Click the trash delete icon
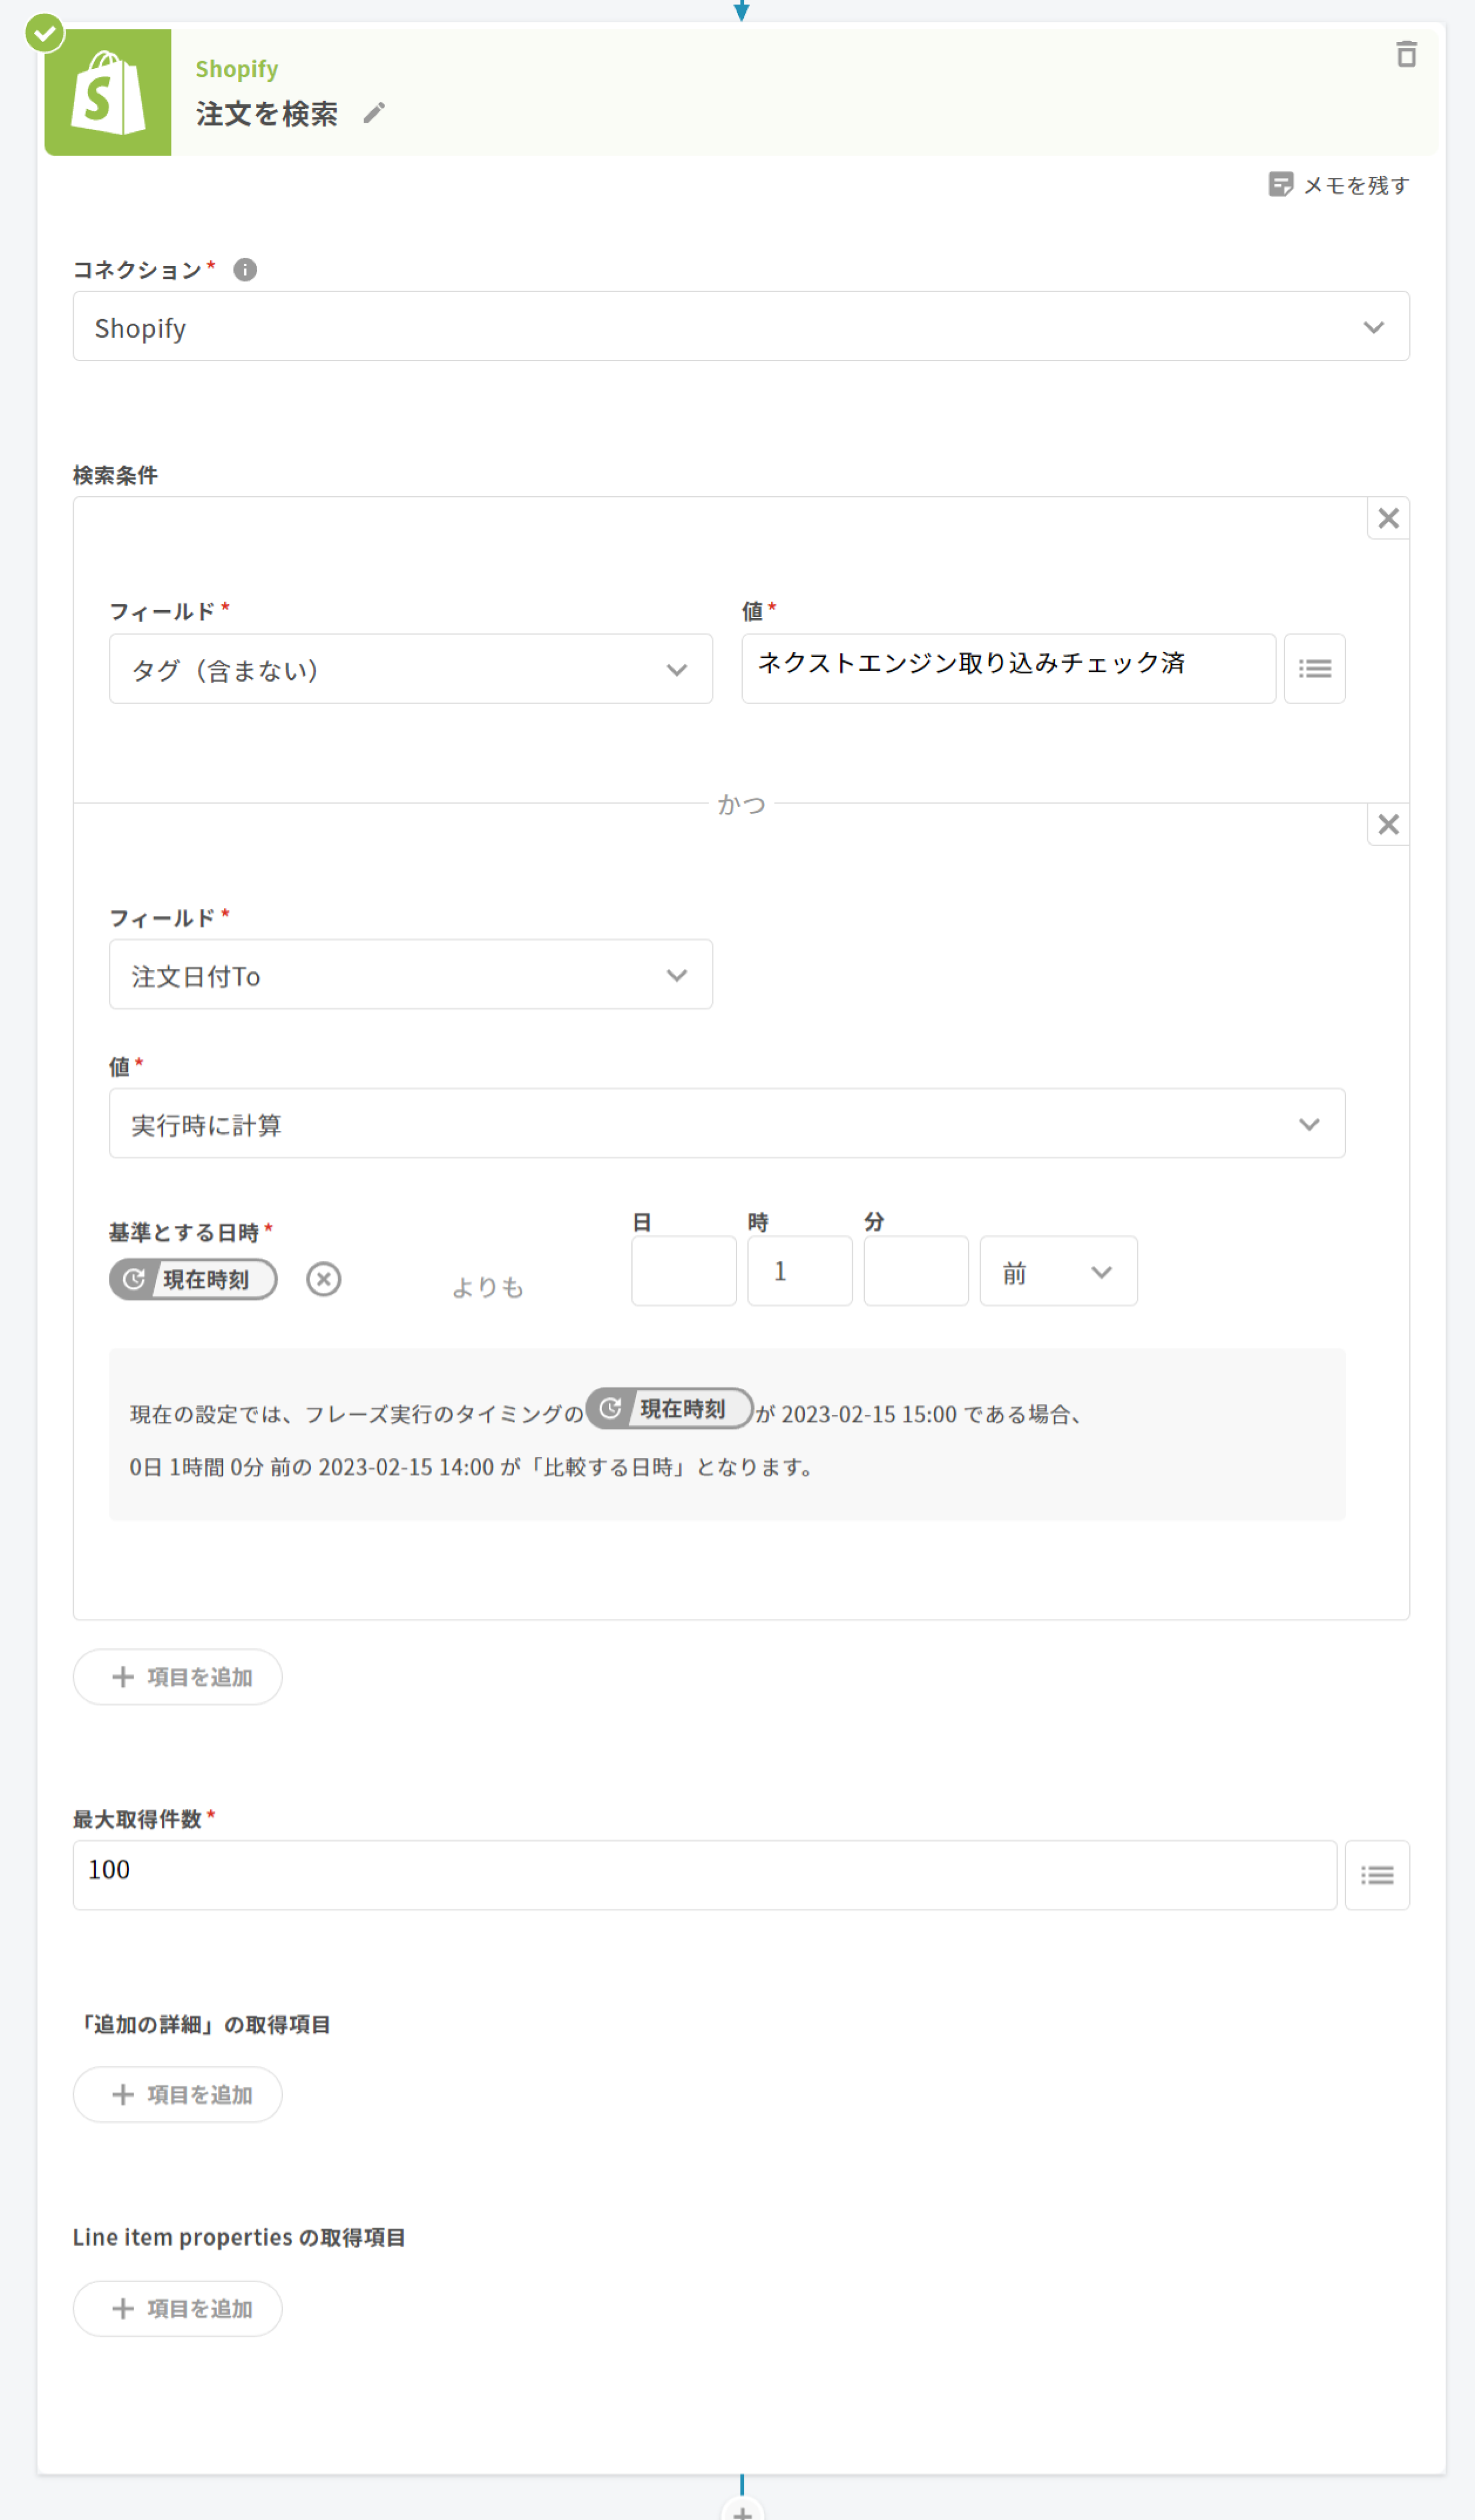 (1406, 54)
